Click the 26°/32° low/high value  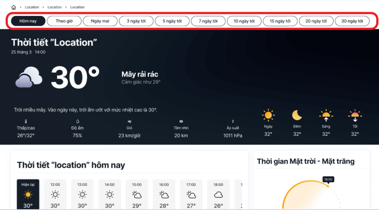point(26,136)
